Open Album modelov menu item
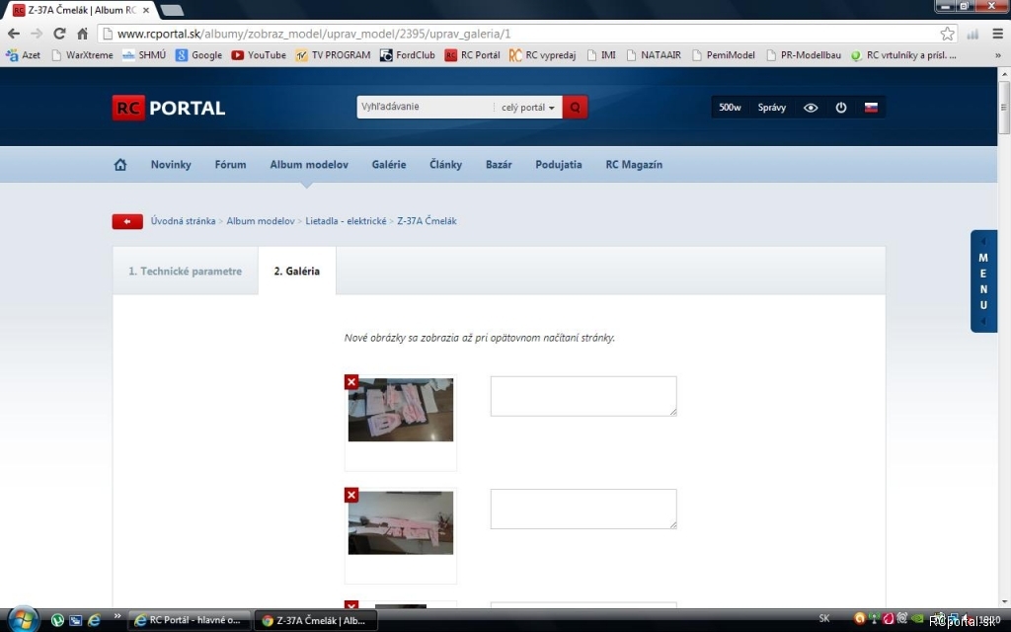 309,165
